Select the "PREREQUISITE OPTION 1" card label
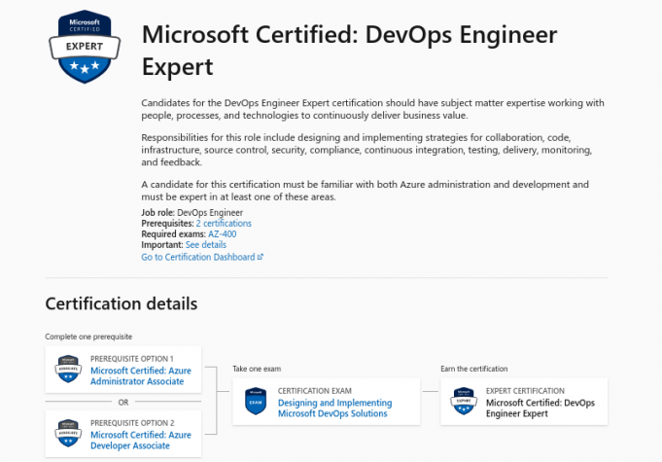The width and height of the screenshot is (662, 462). pos(132,358)
